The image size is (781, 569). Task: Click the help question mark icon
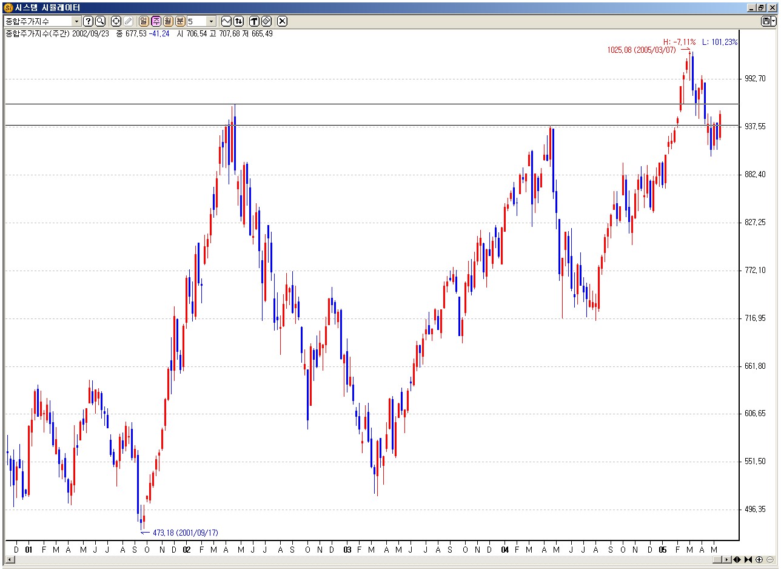[x=88, y=21]
